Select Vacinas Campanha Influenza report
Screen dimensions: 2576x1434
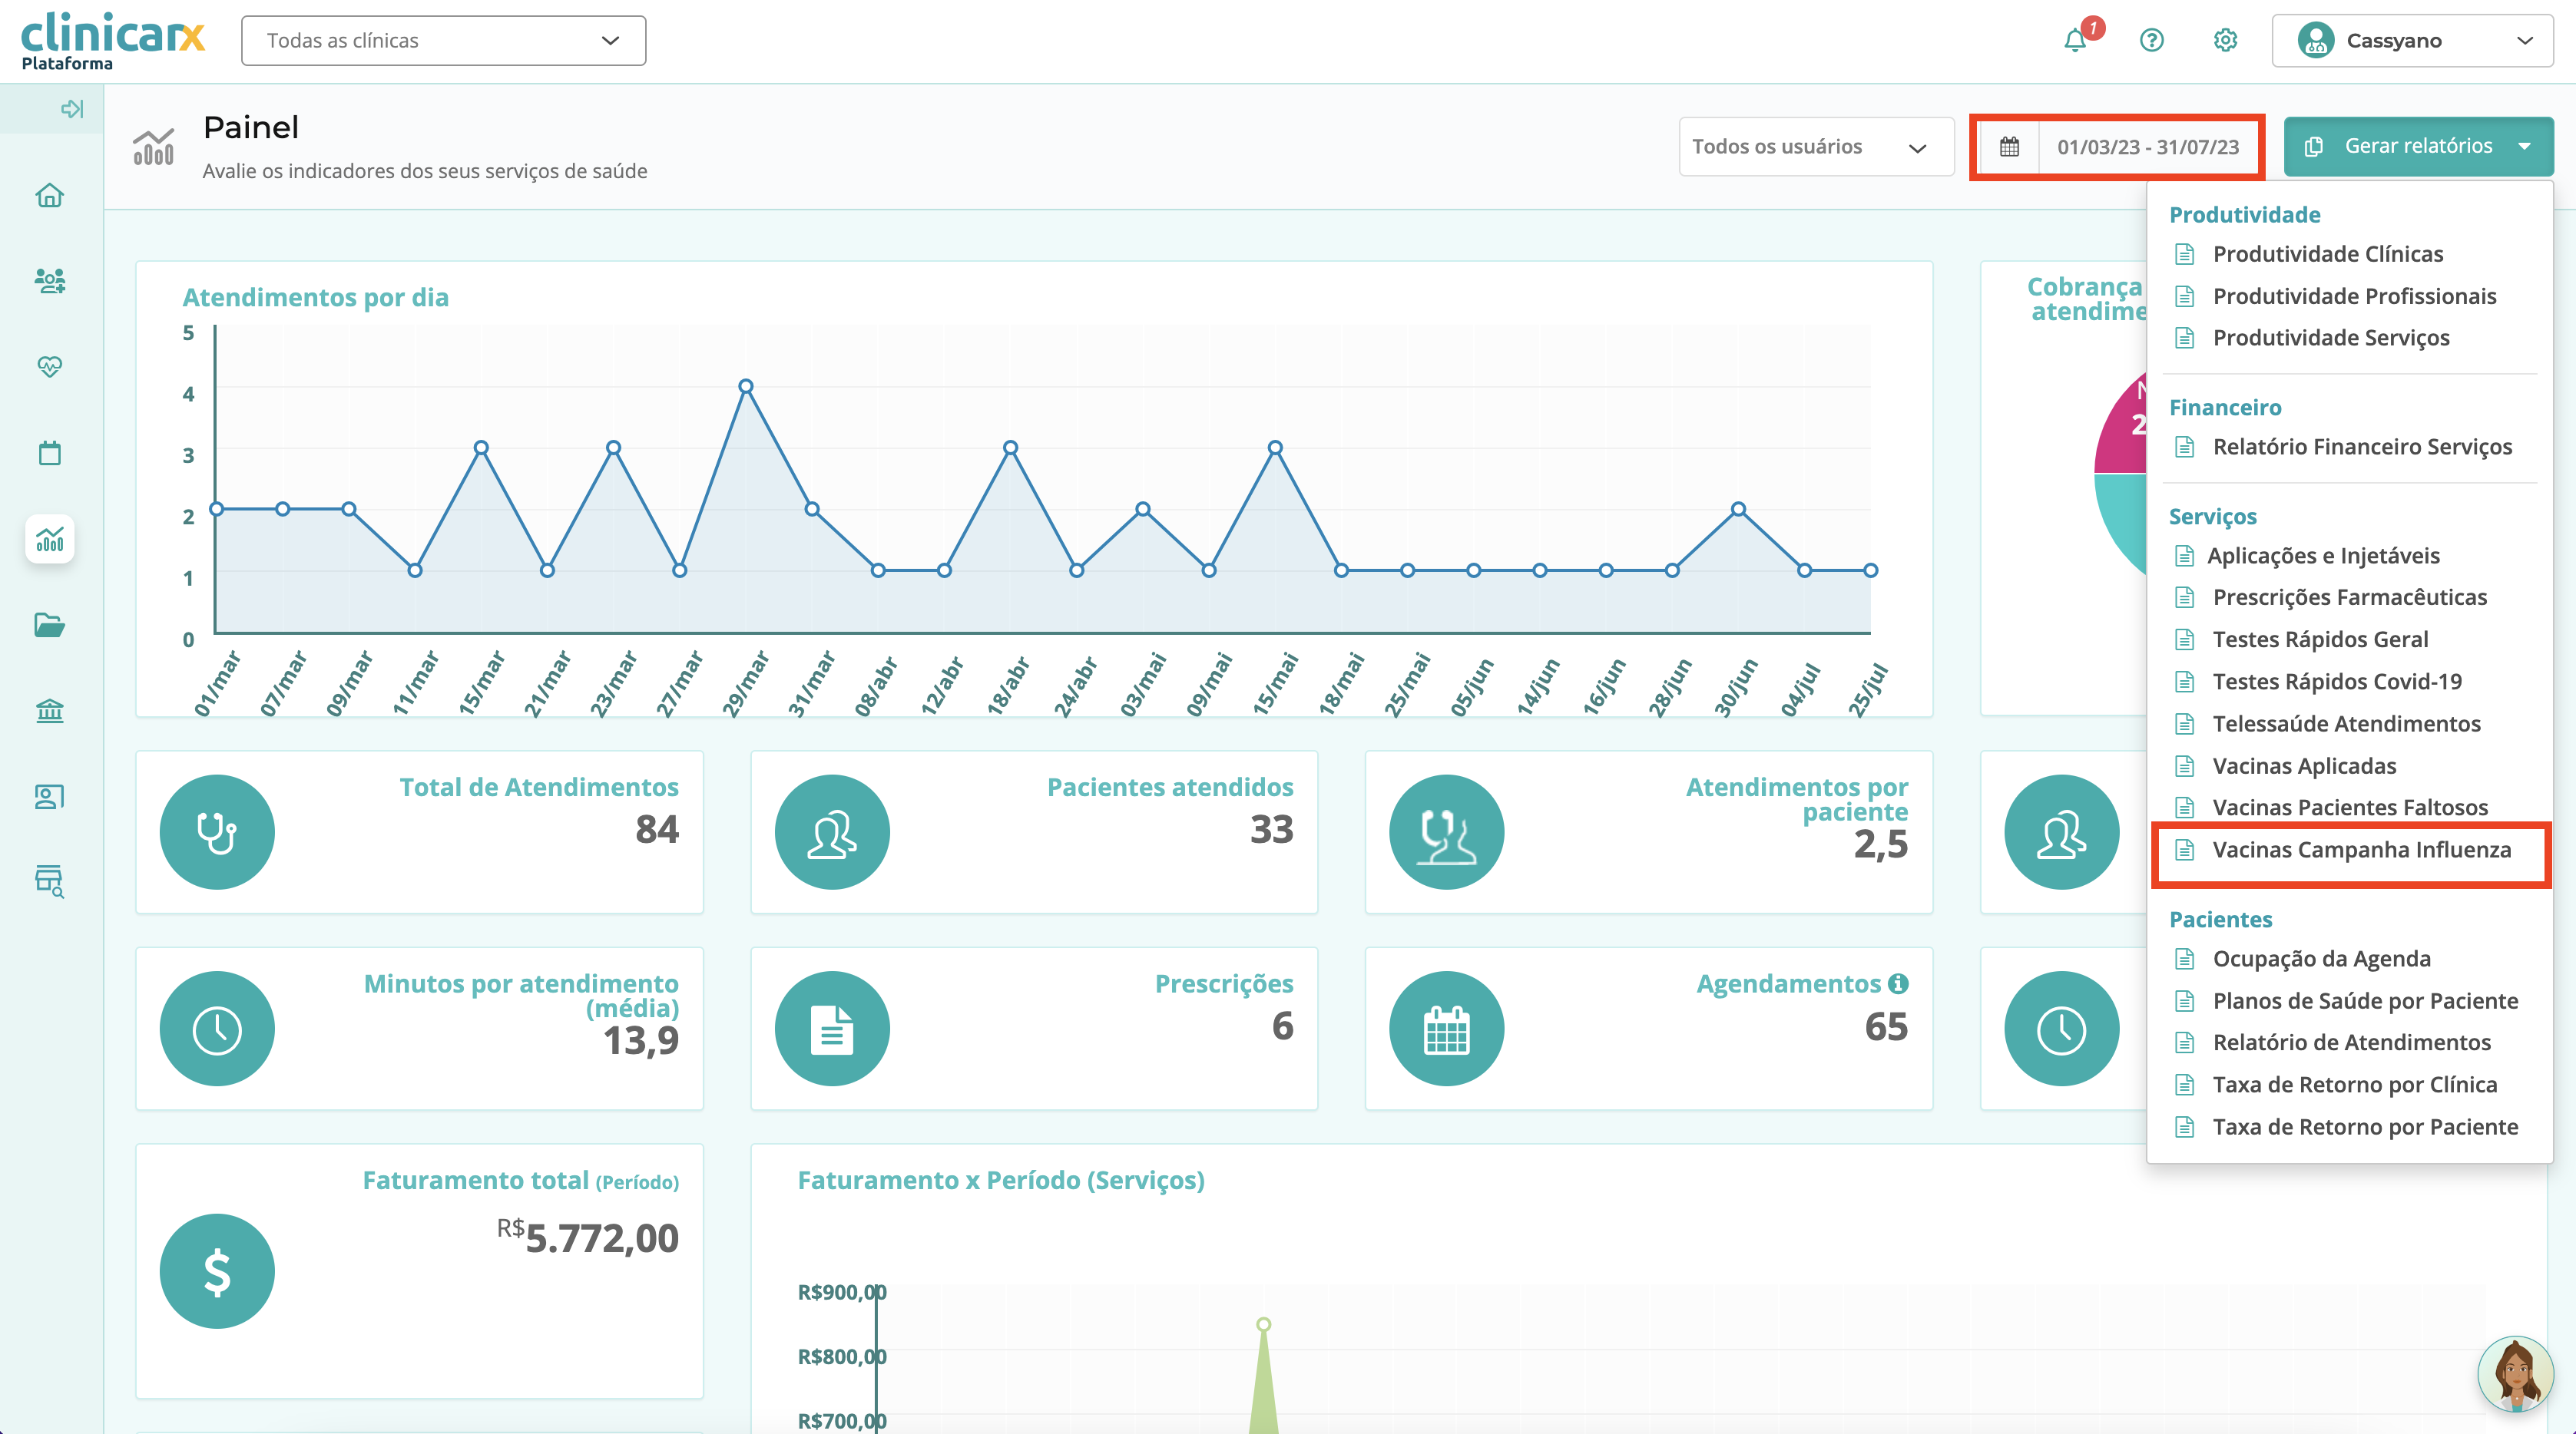(x=2360, y=851)
